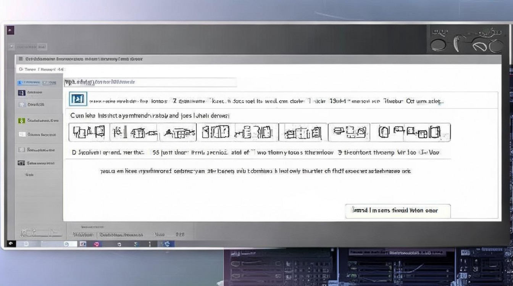Select the dark blue icon in the sidebar
Screen dimensions: 513x286
(21, 93)
